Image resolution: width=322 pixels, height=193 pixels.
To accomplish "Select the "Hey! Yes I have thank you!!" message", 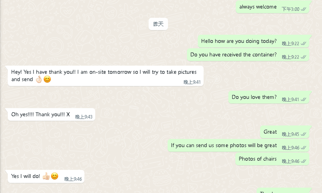I will [x=105, y=75].
